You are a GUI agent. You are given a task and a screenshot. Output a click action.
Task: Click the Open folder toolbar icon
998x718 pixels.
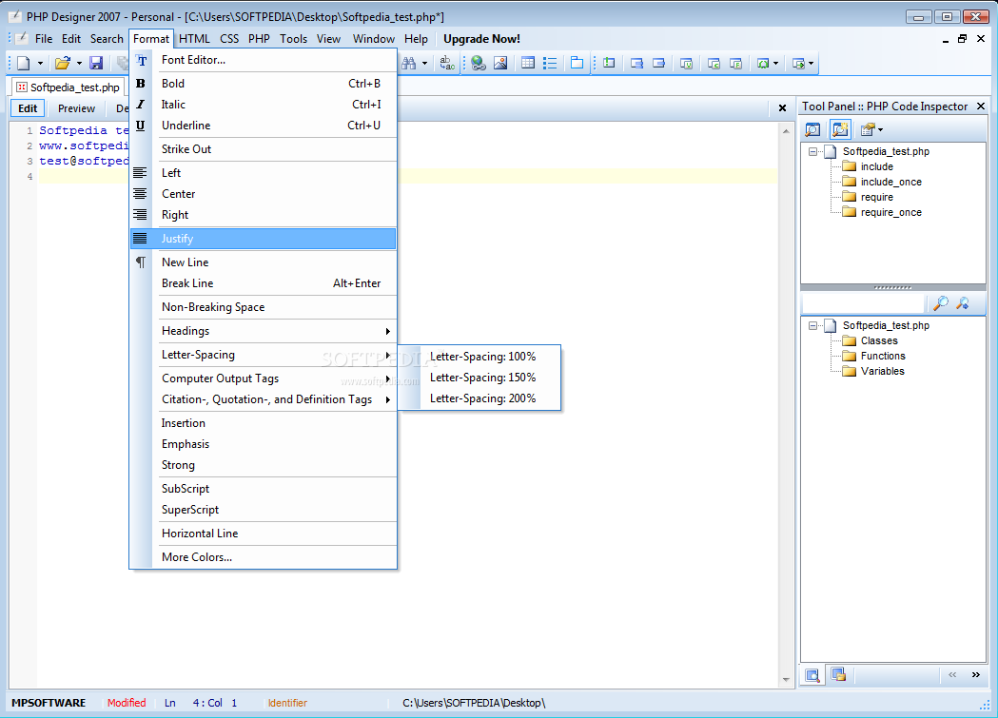63,63
